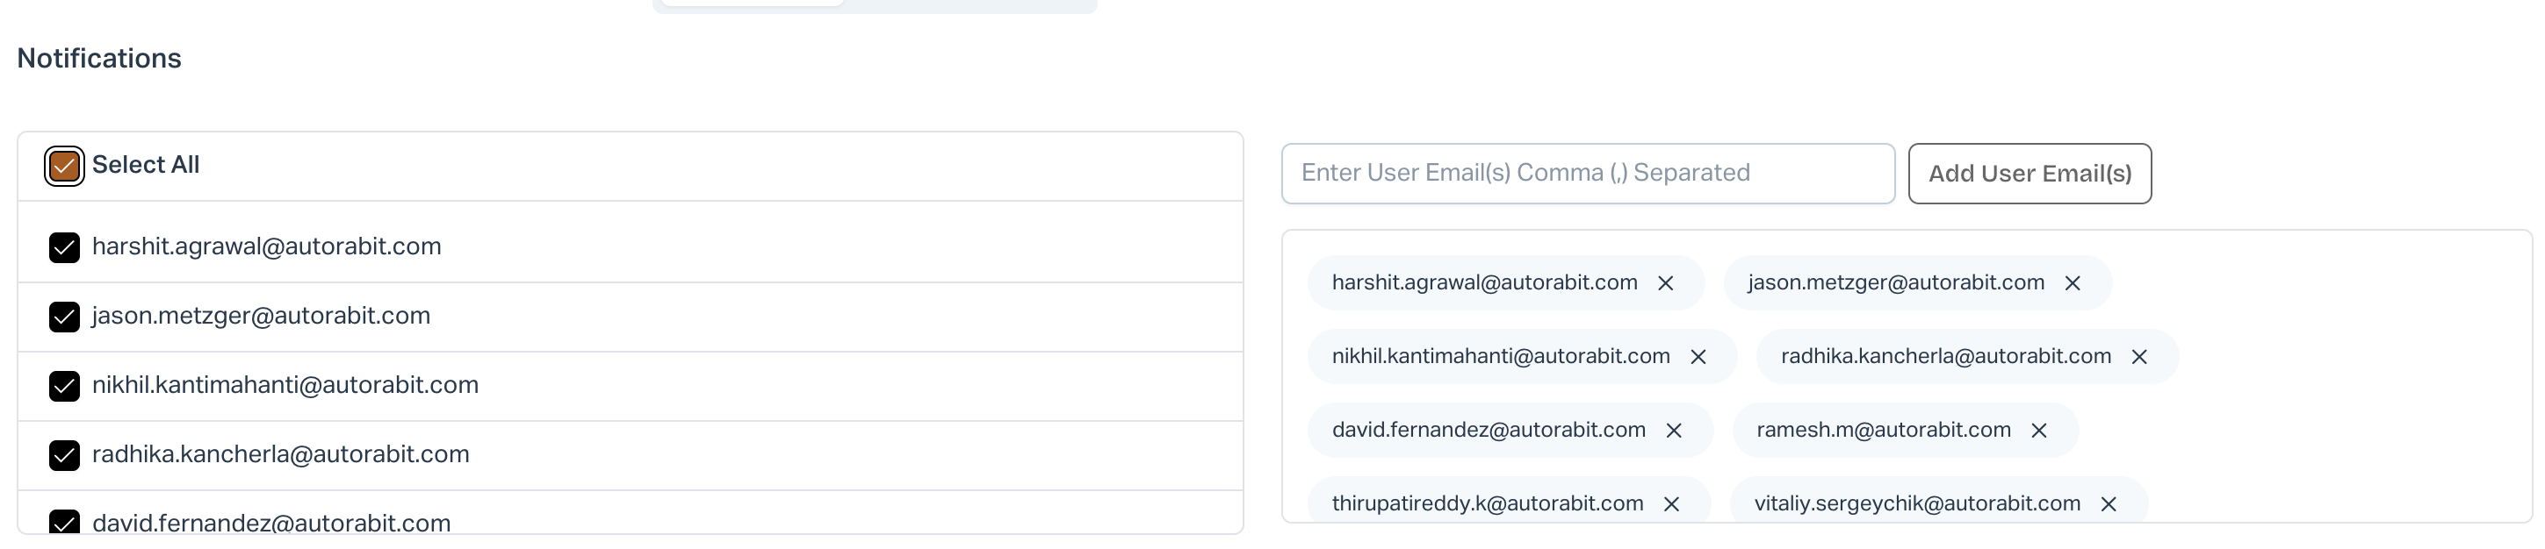This screenshot has height=549, width=2545.
Task: Click the nikhil.kantimahanti@autorabit.com list label
Action: pyautogui.click(x=285, y=385)
